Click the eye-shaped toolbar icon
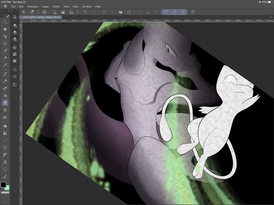274x205 pixels. click(44, 12)
